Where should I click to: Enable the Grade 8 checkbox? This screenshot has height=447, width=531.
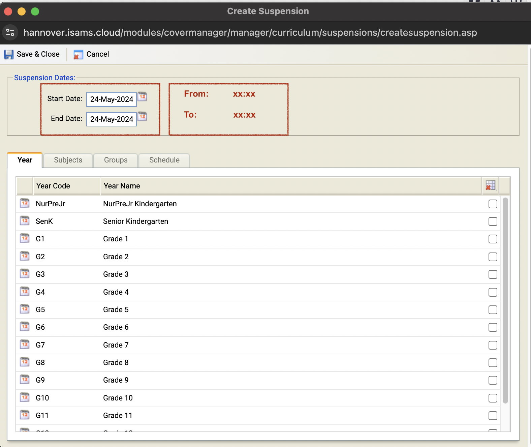pyautogui.click(x=493, y=363)
